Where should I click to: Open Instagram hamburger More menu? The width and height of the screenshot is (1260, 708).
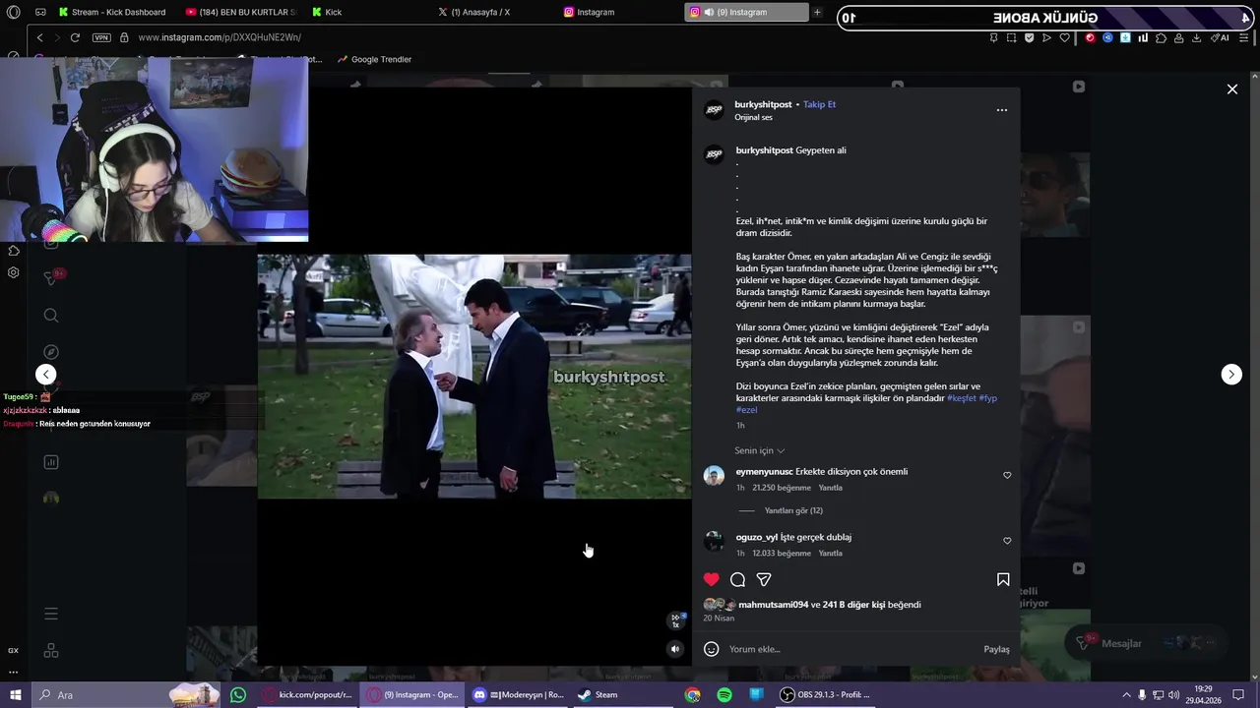pyautogui.click(x=51, y=614)
